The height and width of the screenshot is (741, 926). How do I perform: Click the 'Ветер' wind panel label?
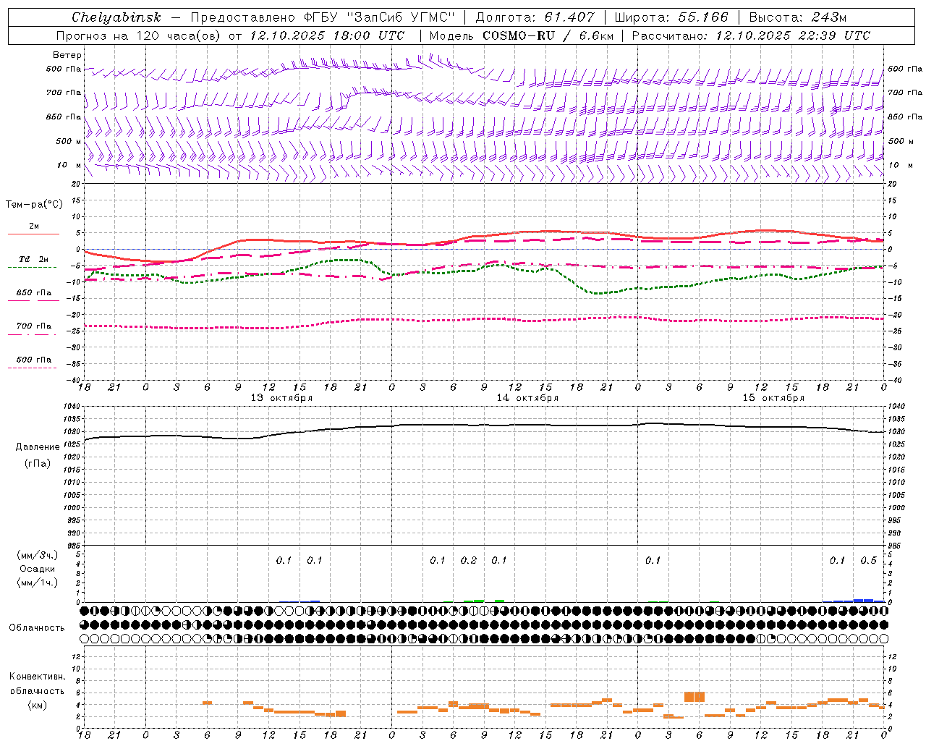[x=67, y=55]
